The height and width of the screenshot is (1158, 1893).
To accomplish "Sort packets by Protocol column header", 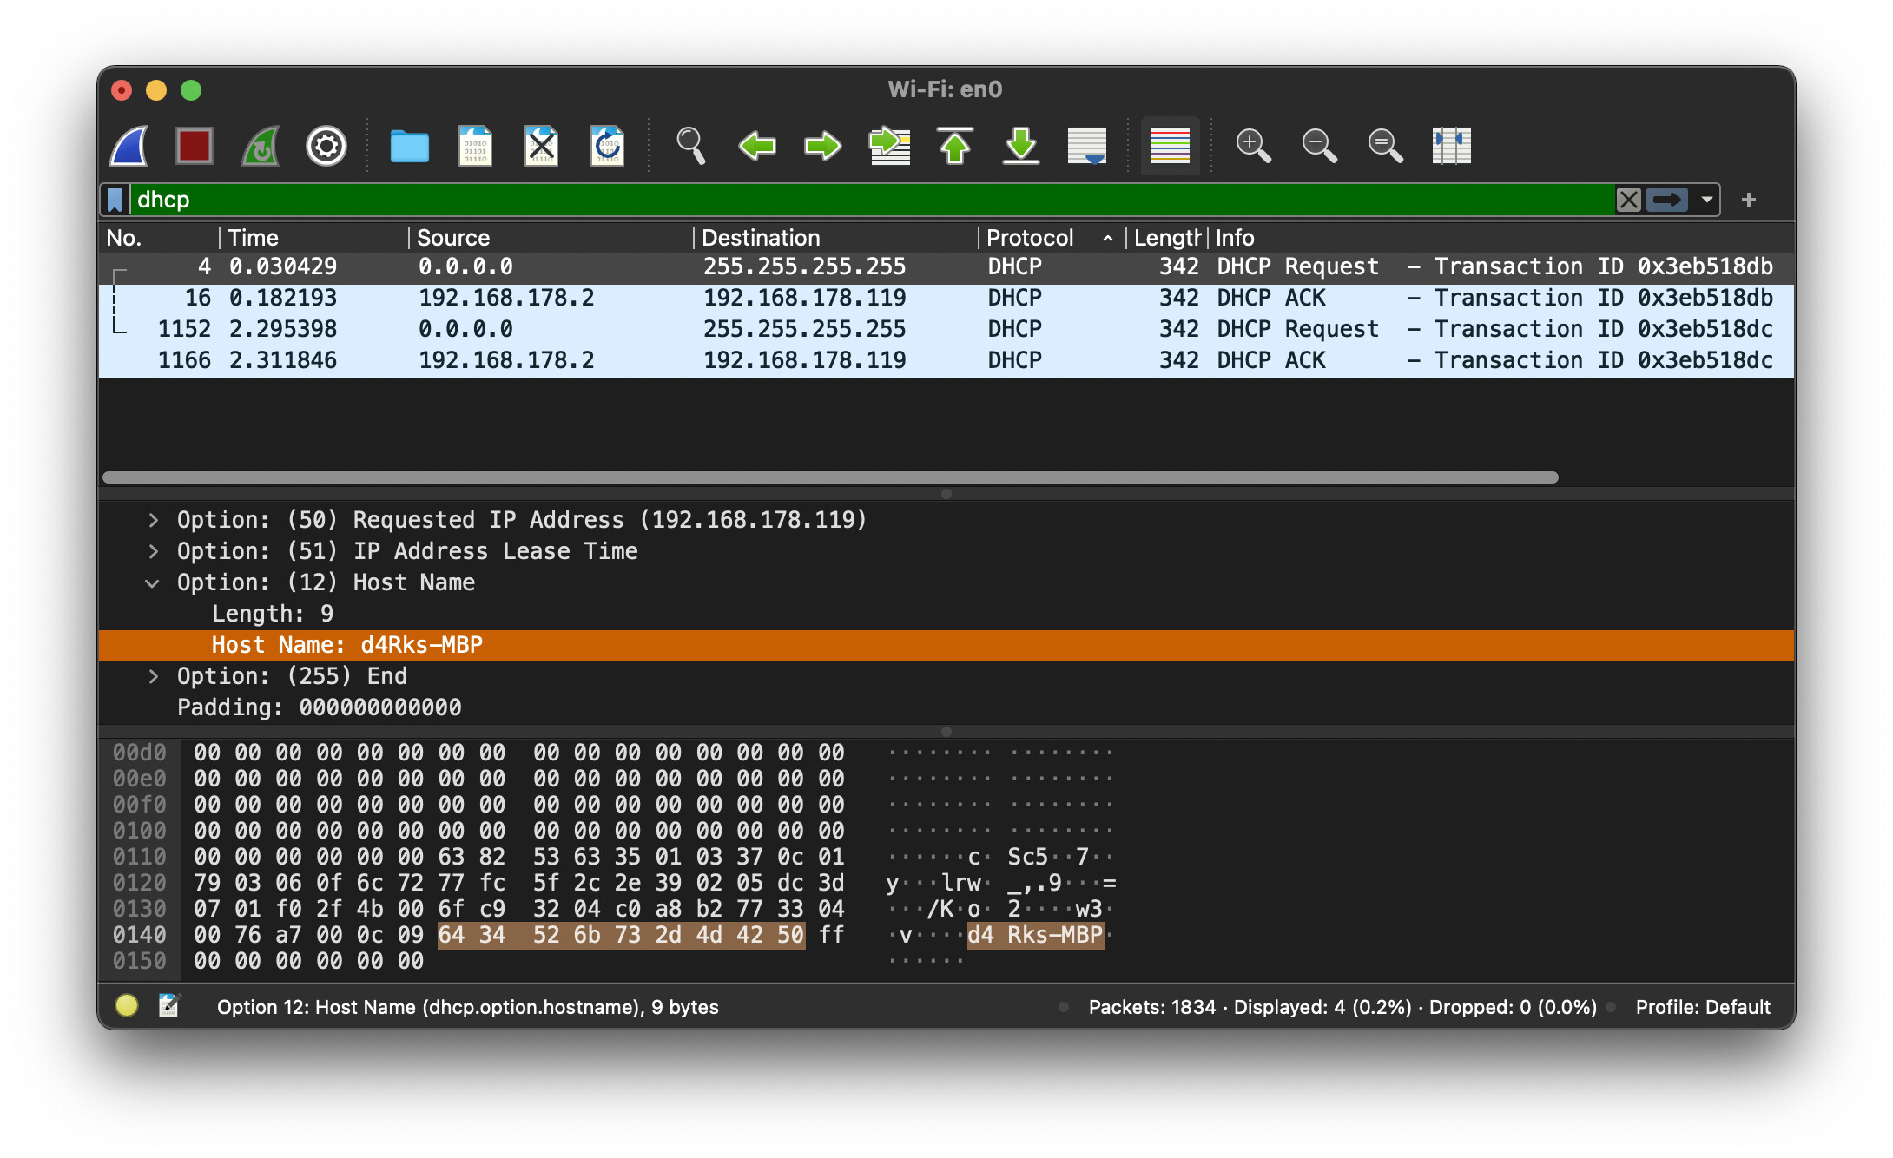I will (1030, 238).
